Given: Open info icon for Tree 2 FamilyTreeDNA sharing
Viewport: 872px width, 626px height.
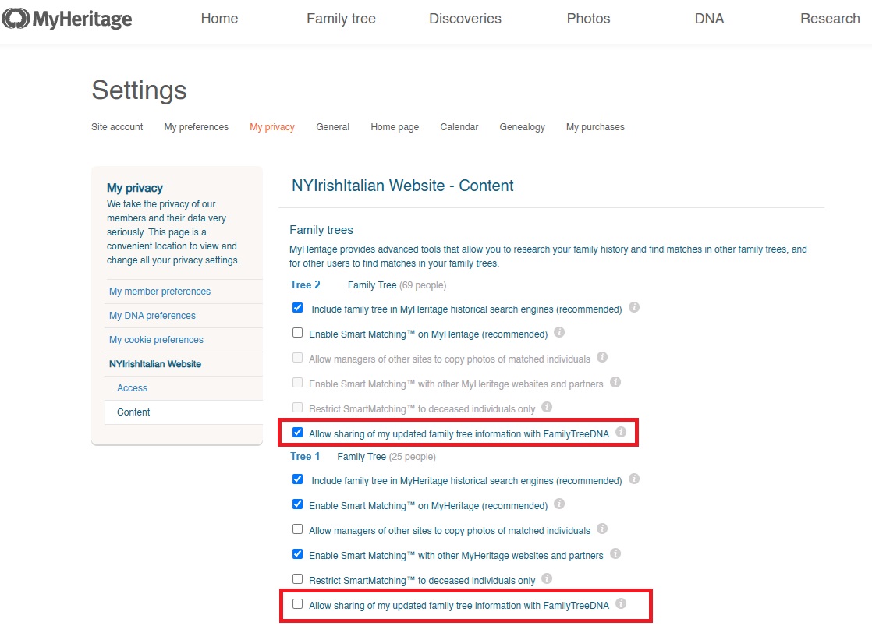Looking at the screenshot, I should click(x=621, y=433).
